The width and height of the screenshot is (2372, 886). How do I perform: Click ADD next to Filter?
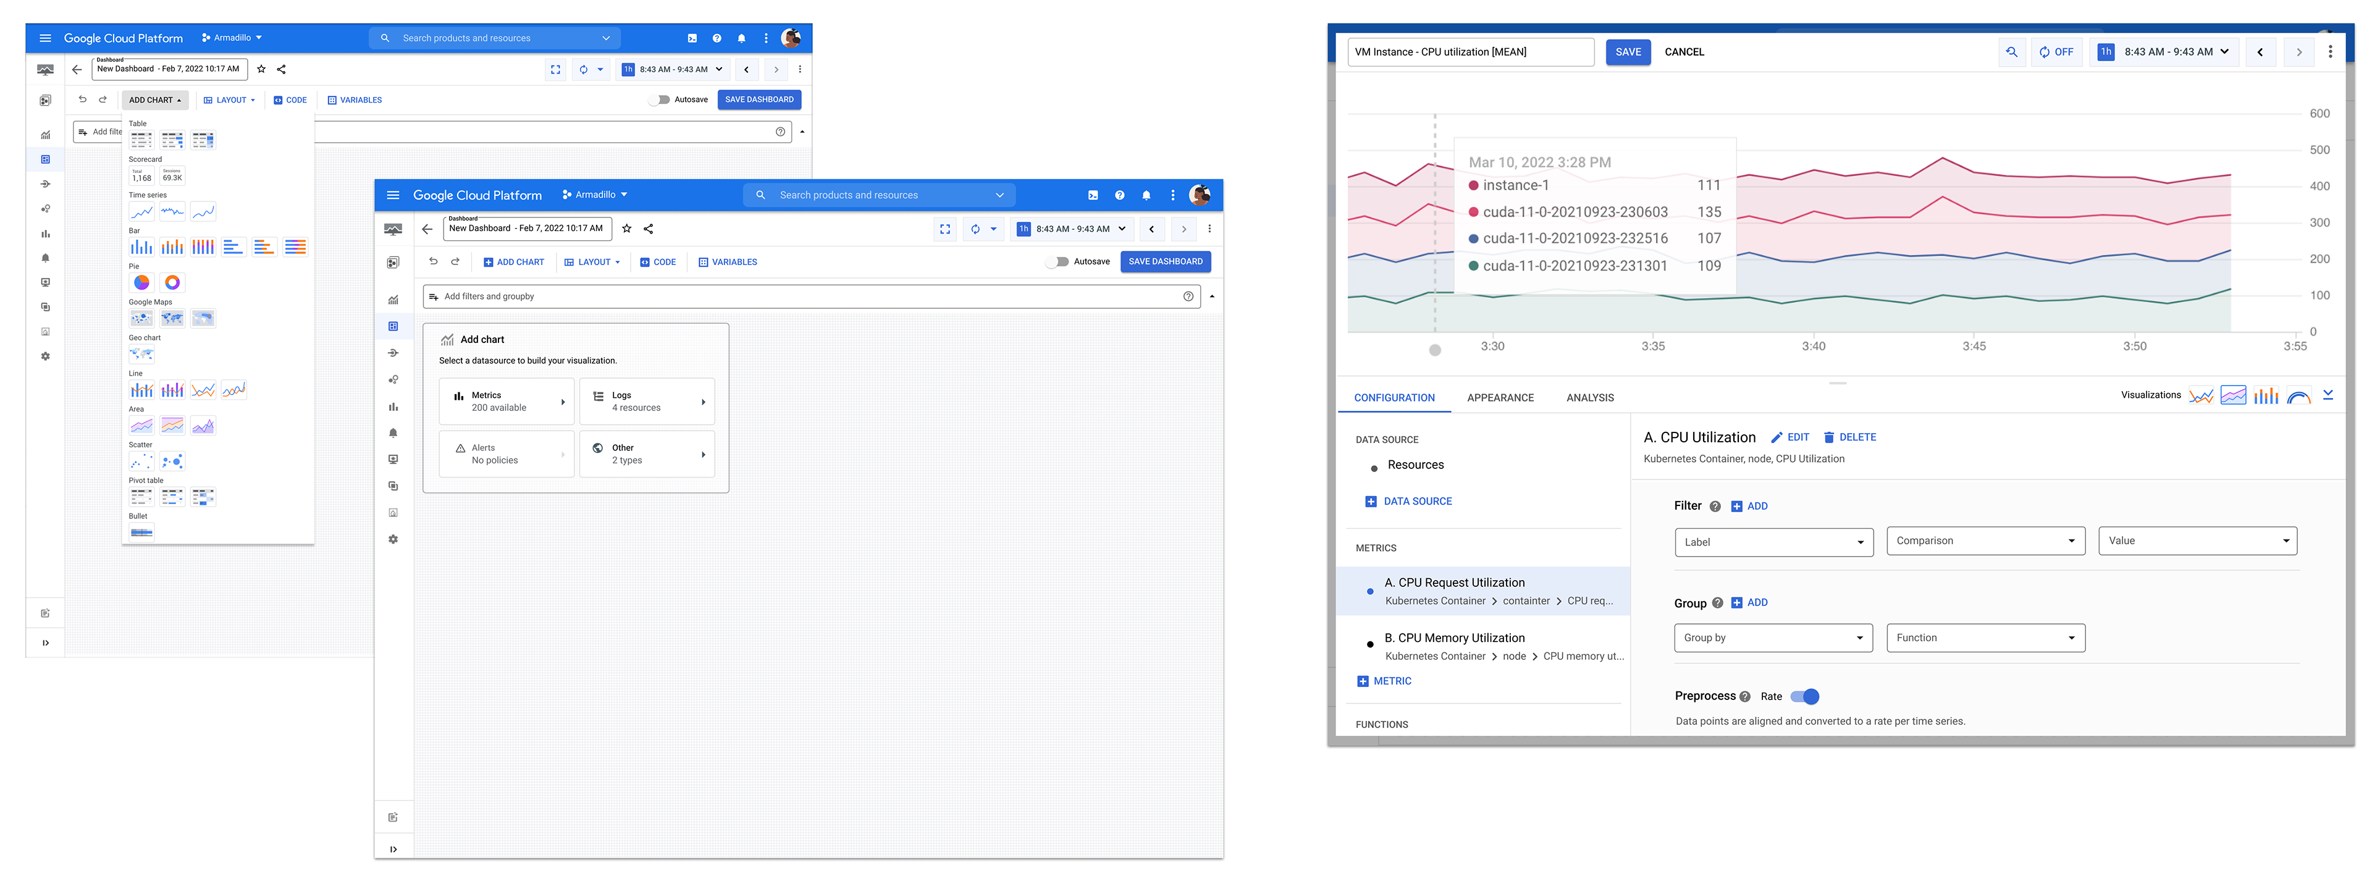coord(1749,507)
